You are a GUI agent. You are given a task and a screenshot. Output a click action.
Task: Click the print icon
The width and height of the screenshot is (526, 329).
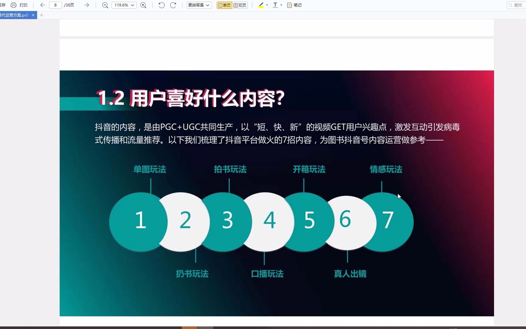[13, 5]
